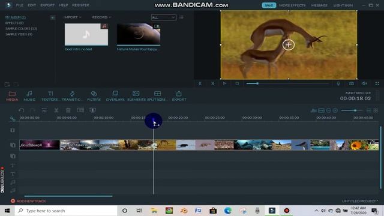384x216 pixels.
Task: Open the Transitions tab
Action: coord(71,96)
